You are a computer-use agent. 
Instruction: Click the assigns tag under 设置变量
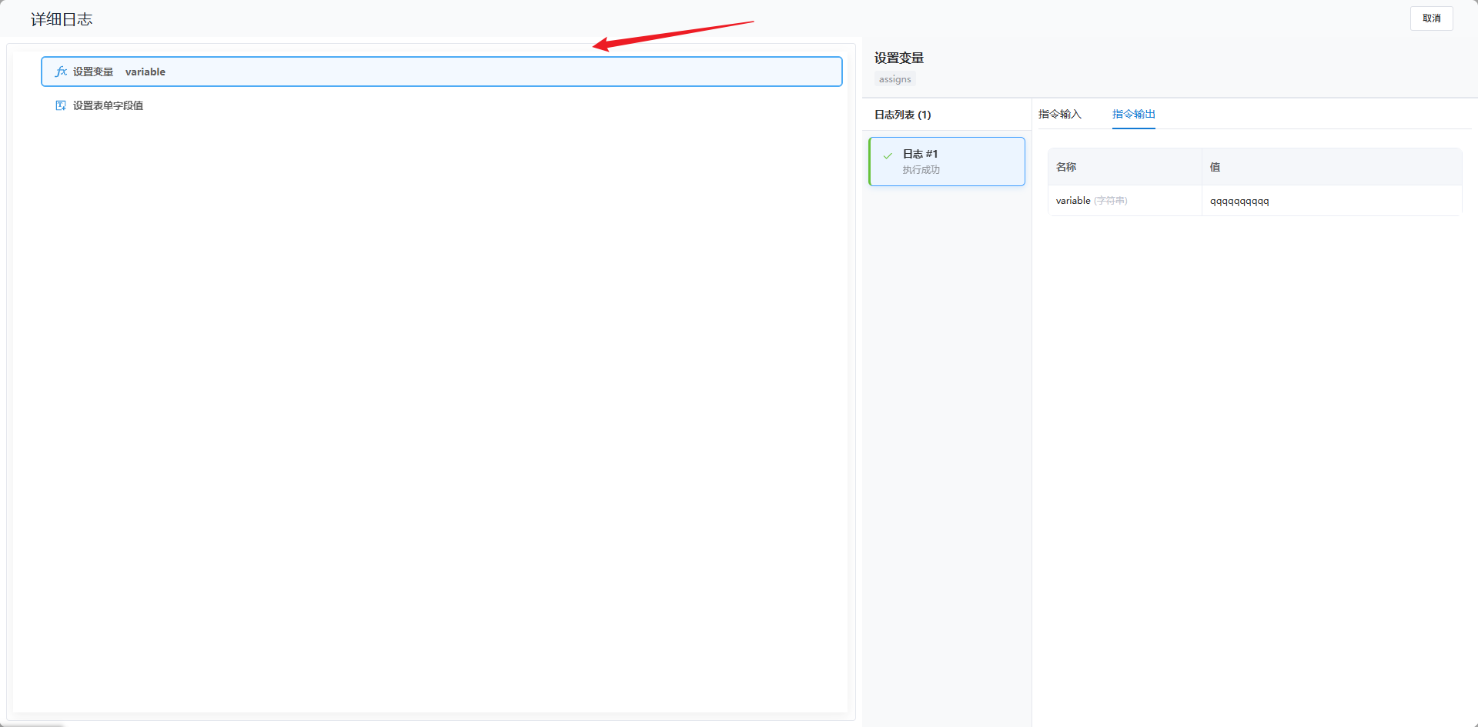tap(894, 79)
